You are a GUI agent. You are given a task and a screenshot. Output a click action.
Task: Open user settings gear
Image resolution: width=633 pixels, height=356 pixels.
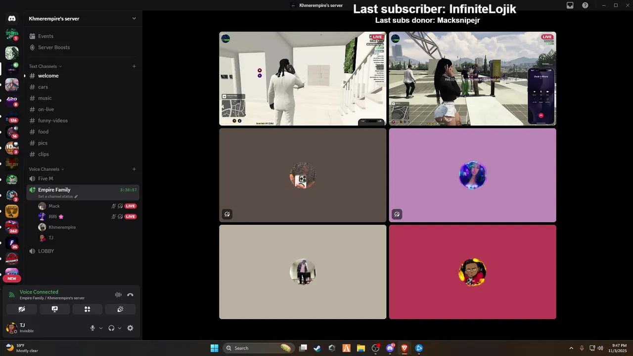click(x=130, y=328)
